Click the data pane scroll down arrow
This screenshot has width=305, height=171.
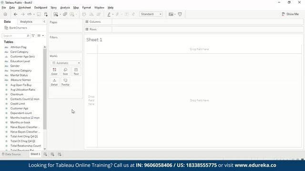click(x=45, y=149)
